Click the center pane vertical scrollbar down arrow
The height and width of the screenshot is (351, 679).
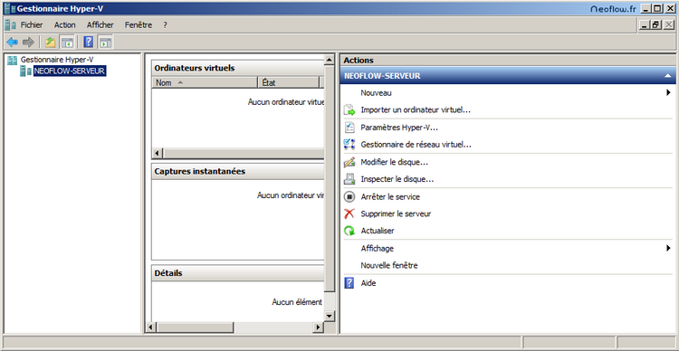coord(330,317)
